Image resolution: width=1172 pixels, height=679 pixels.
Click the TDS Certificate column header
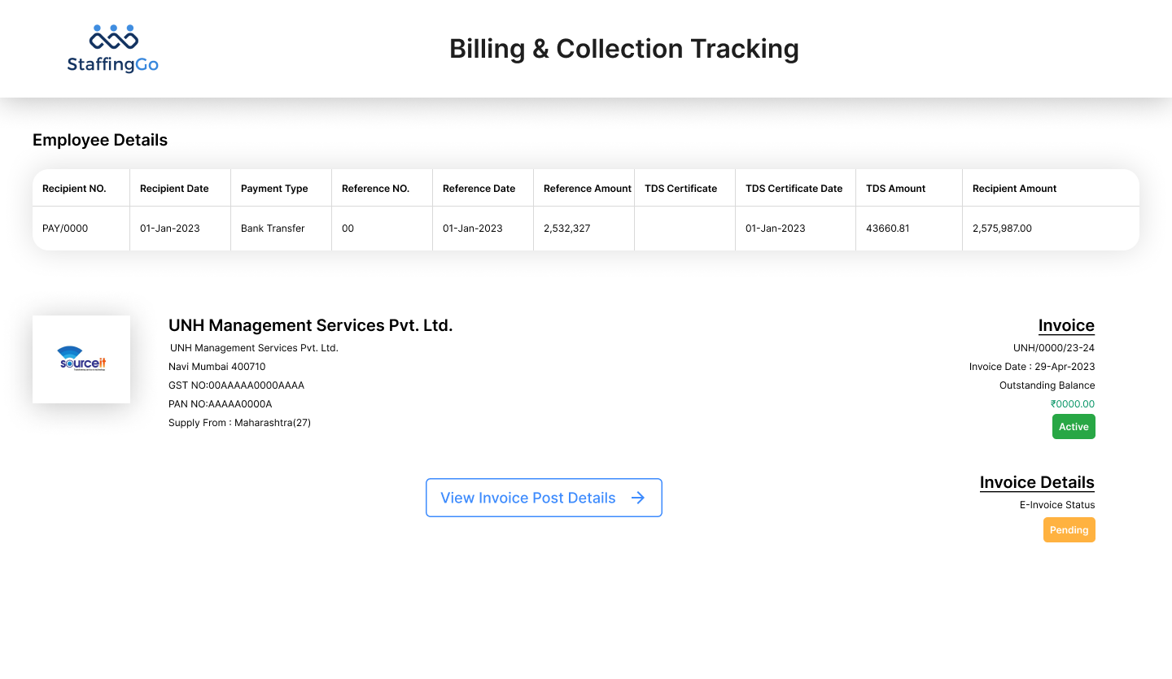pyautogui.click(x=680, y=189)
